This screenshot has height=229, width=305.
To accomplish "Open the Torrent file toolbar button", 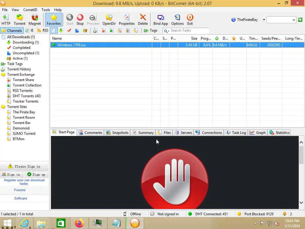I will click(x=19, y=20).
